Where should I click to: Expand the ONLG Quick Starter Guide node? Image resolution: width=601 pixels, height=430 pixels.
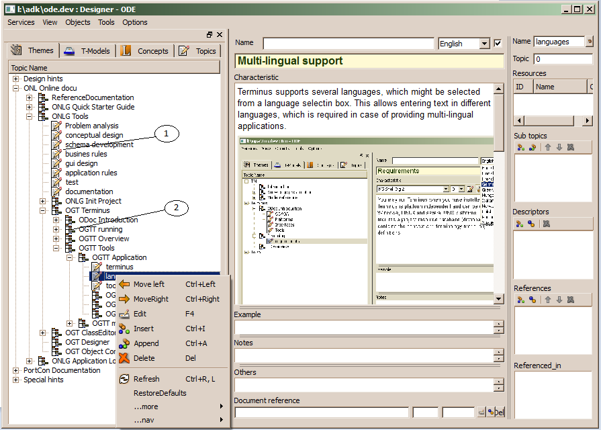(29, 107)
